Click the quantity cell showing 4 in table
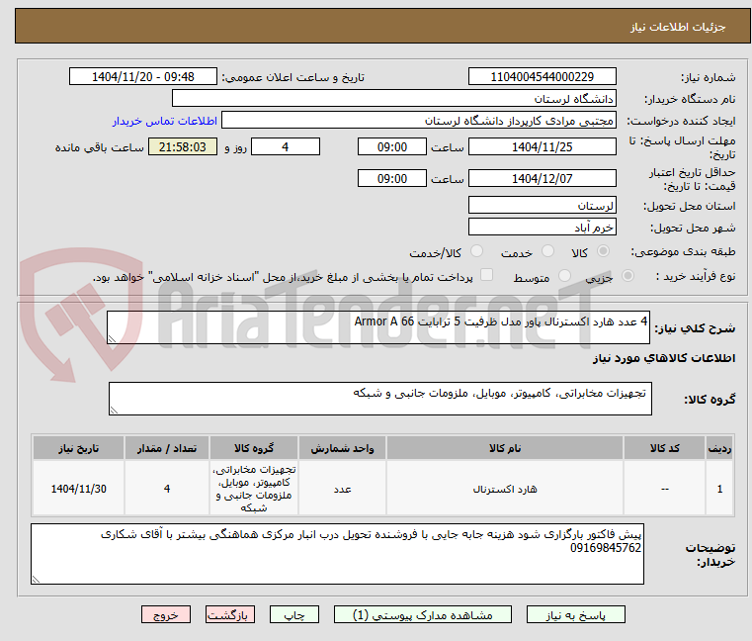 coord(166,489)
